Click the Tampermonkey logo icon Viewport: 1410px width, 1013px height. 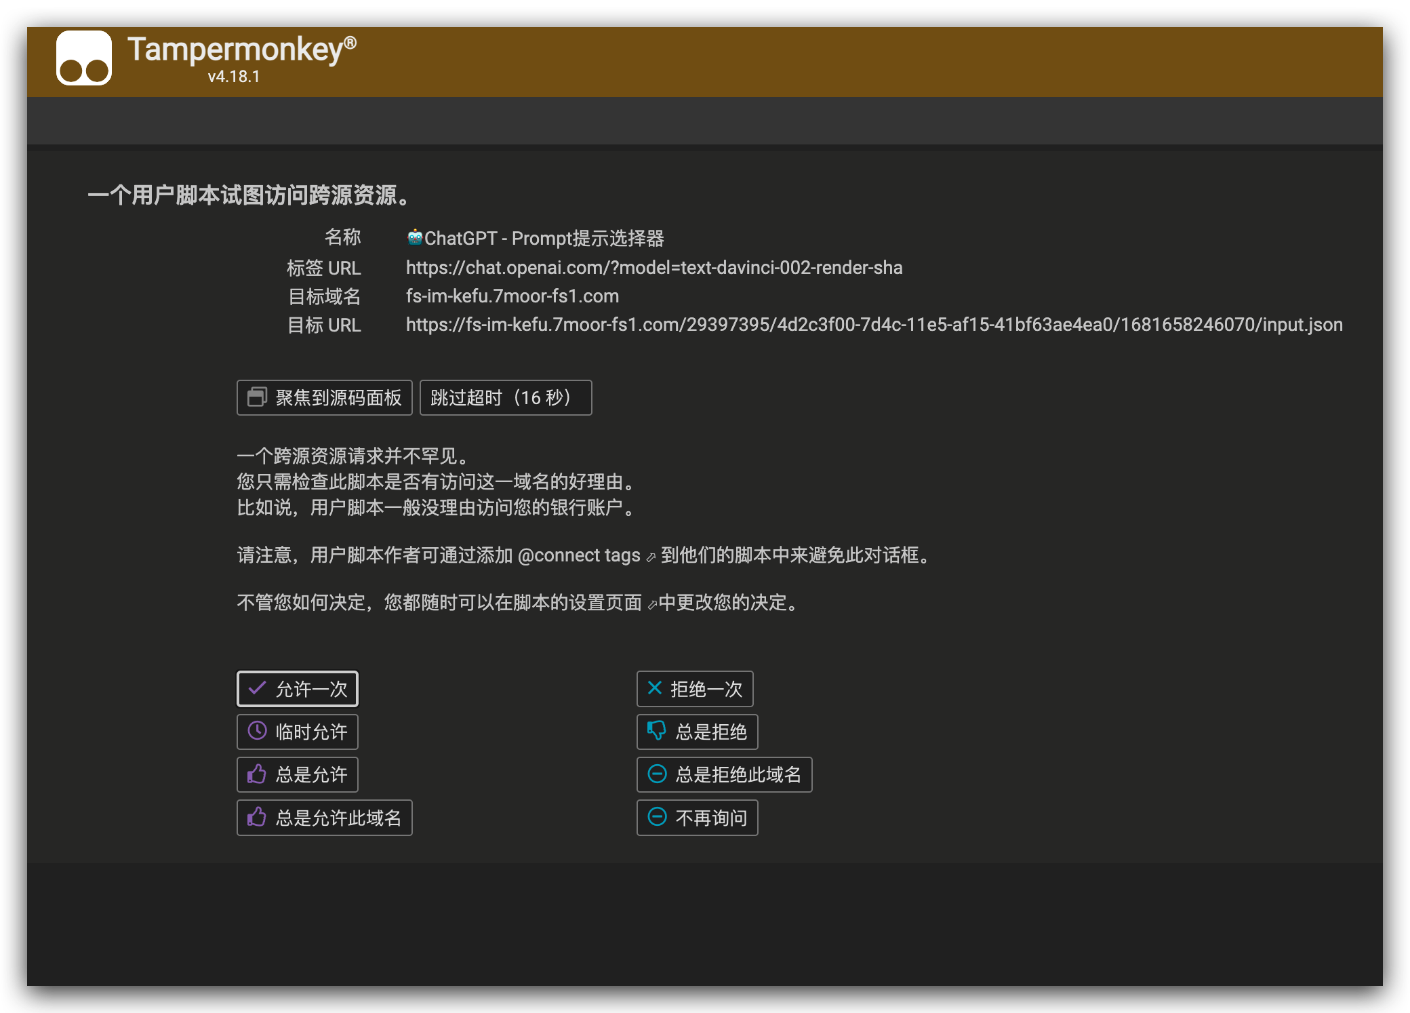[84, 58]
